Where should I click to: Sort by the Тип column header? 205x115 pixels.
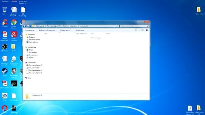coord(92,34)
